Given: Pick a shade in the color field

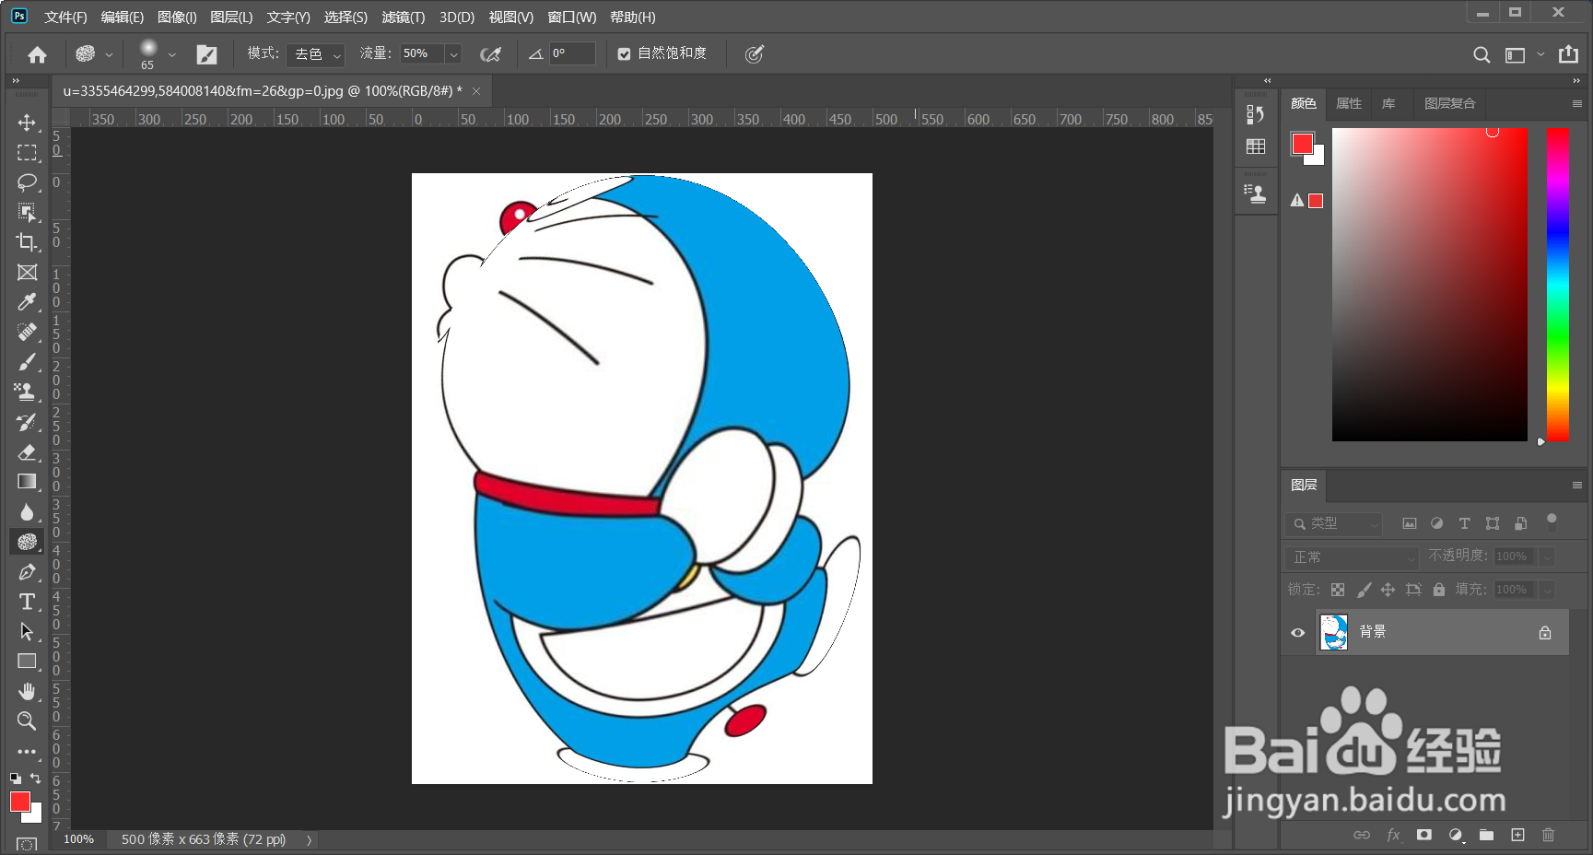Looking at the screenshot, I should coord(1429,285).
